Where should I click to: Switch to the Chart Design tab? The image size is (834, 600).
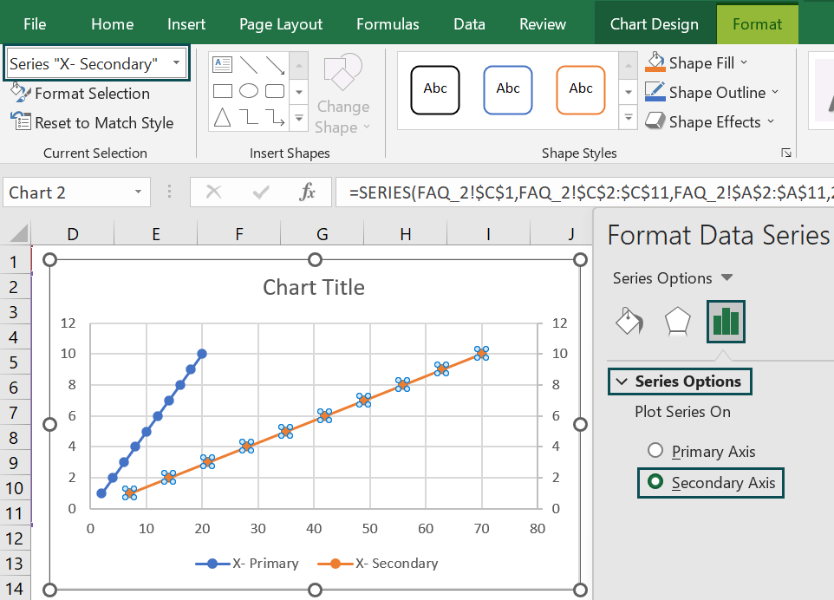coord(655,24)
